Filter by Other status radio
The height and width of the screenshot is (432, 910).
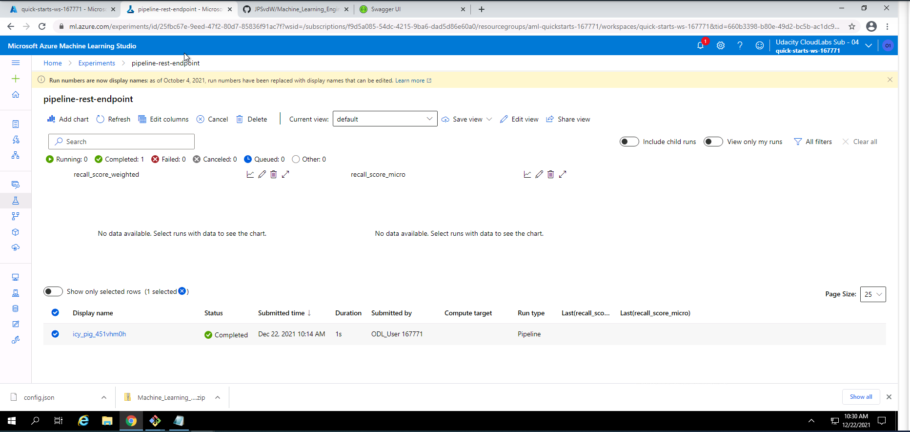(296, 159)
